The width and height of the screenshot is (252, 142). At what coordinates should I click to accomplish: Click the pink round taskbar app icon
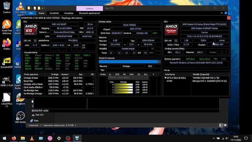point(50,138)
